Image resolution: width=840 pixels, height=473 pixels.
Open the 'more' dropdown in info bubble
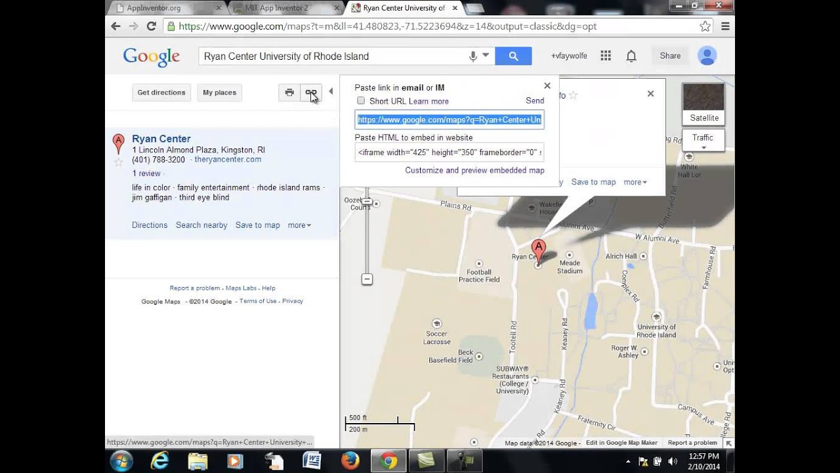click(x=635, y=182)
